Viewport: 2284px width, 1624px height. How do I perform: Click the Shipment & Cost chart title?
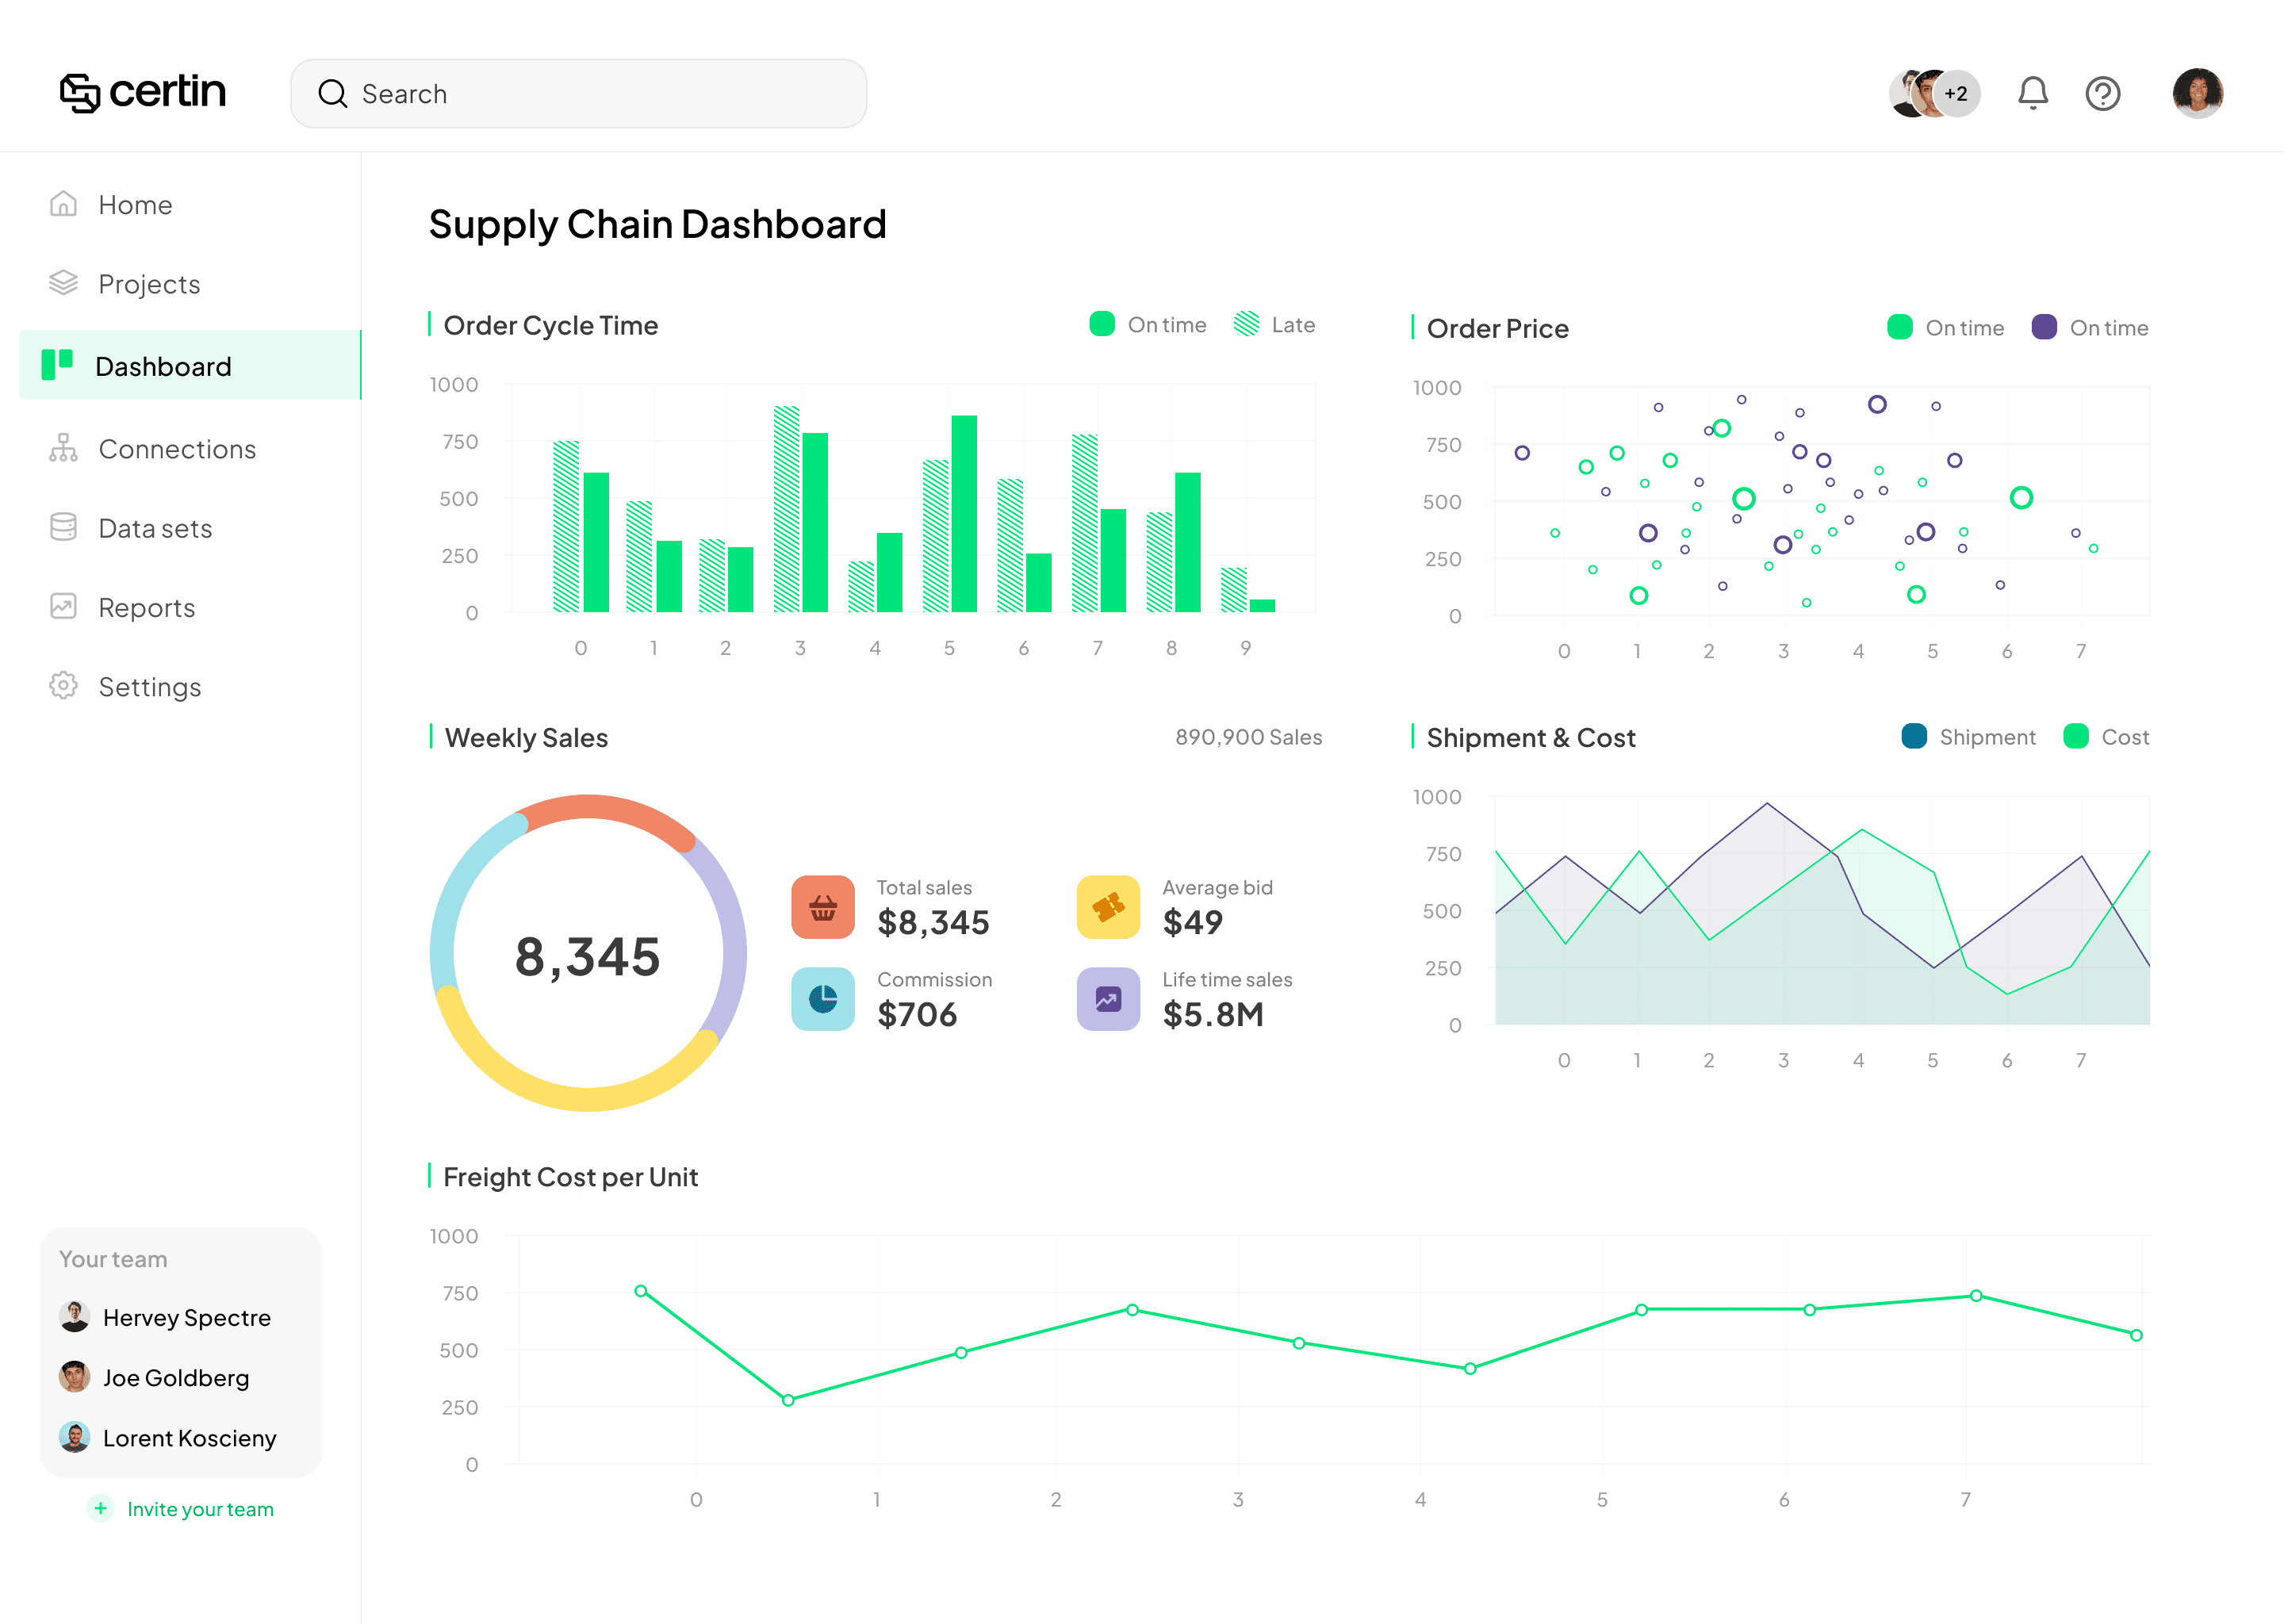click(1531, 737)
